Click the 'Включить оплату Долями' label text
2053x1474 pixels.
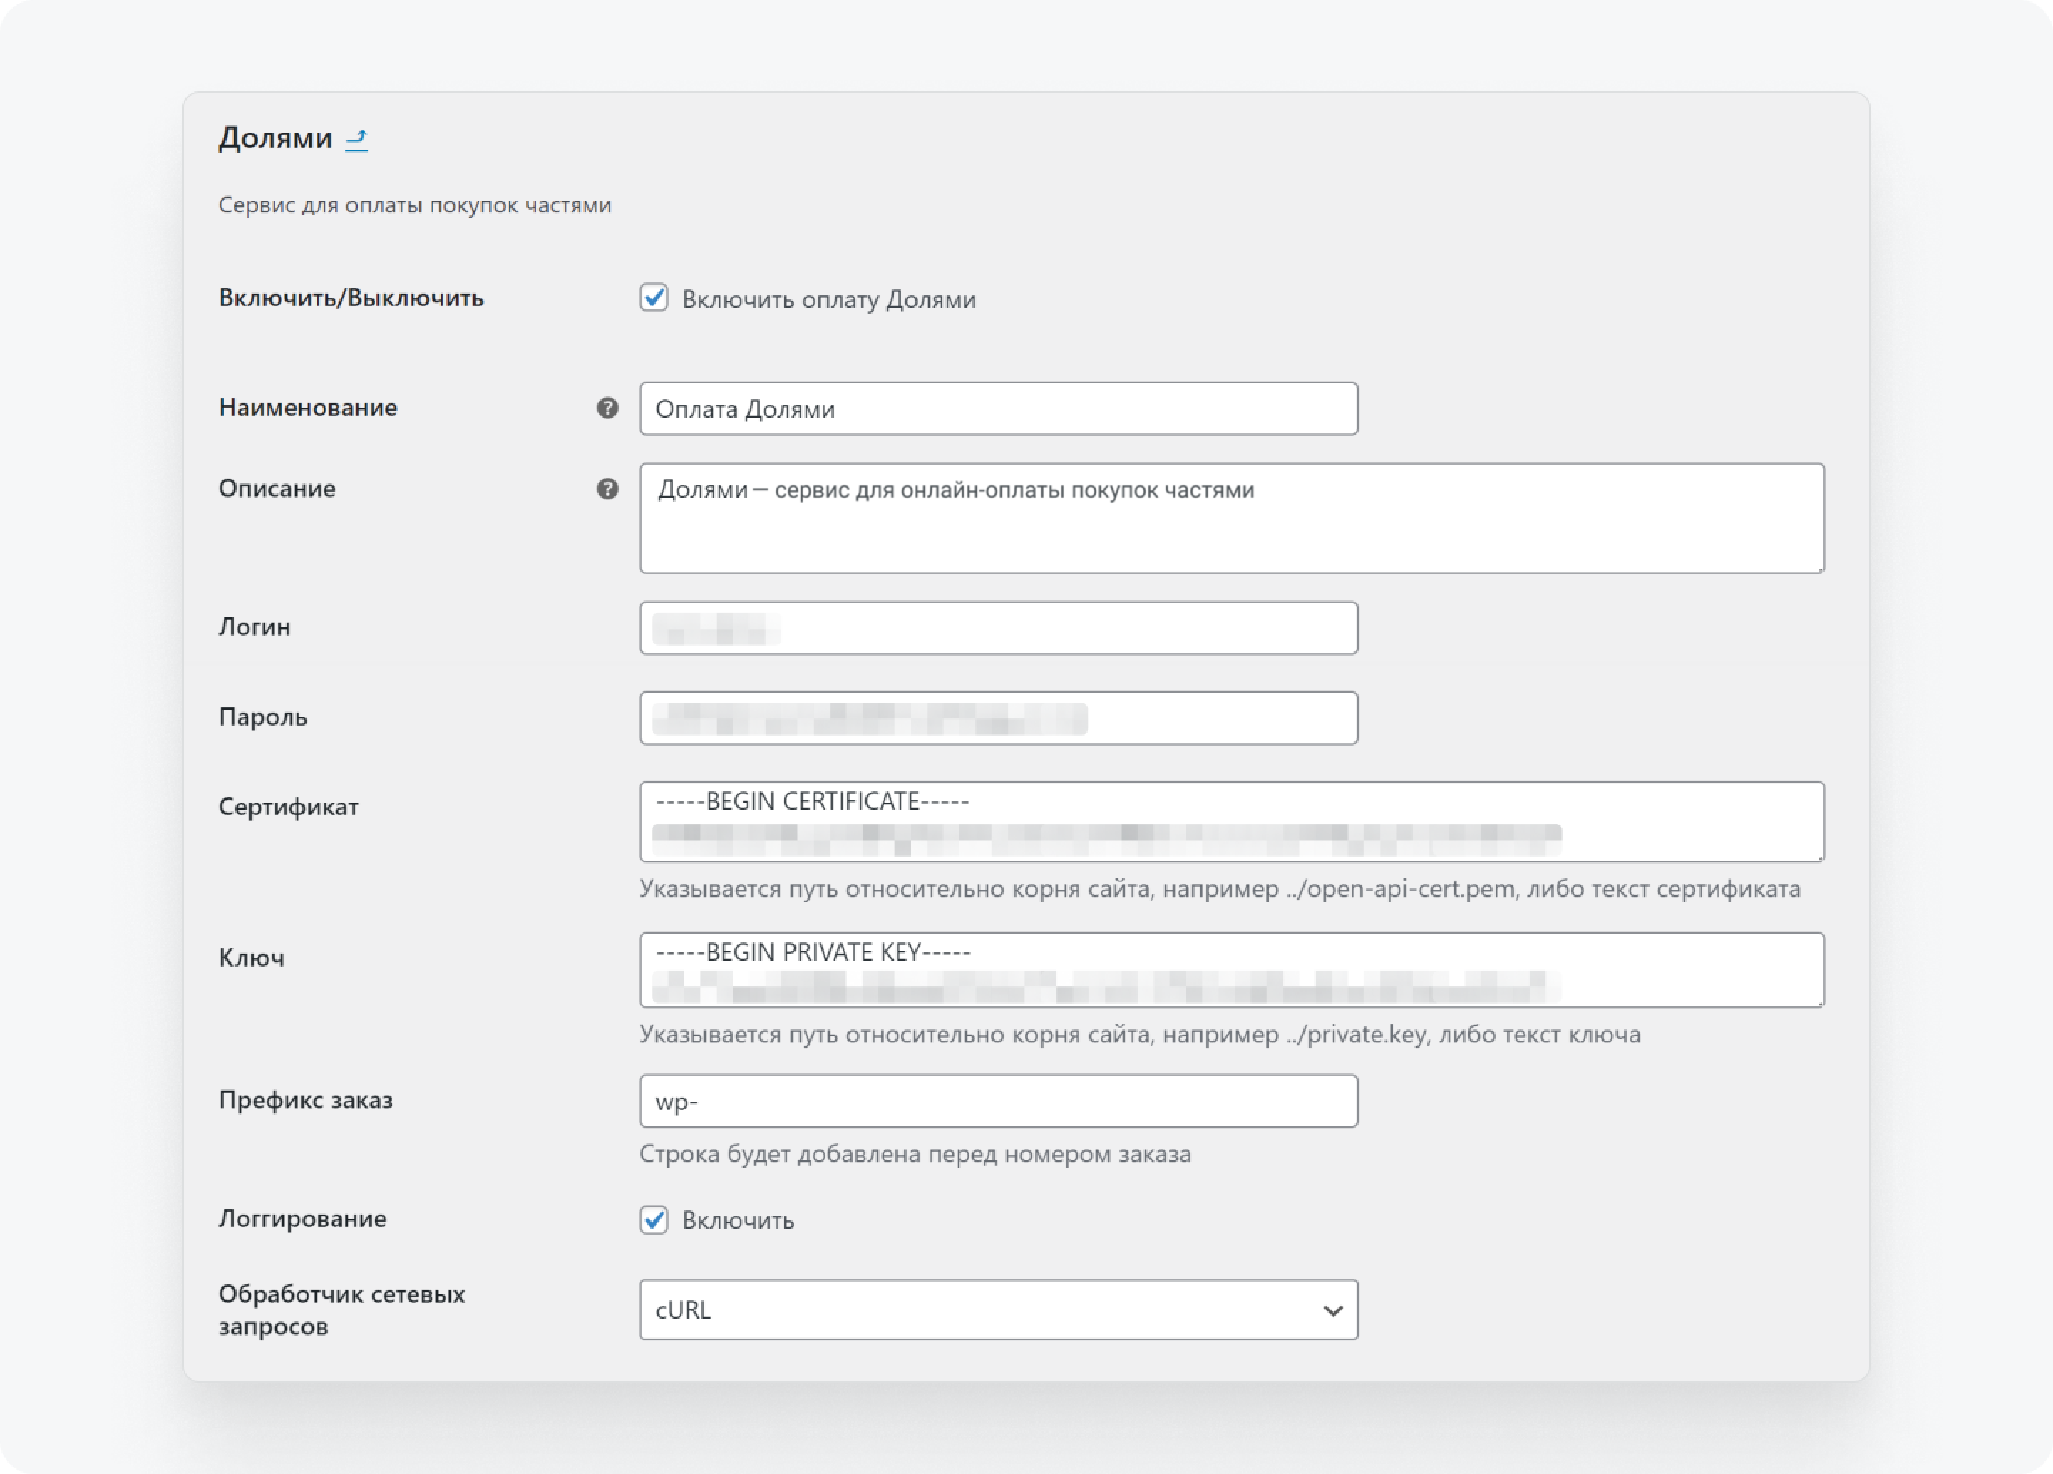coord(829,299)
